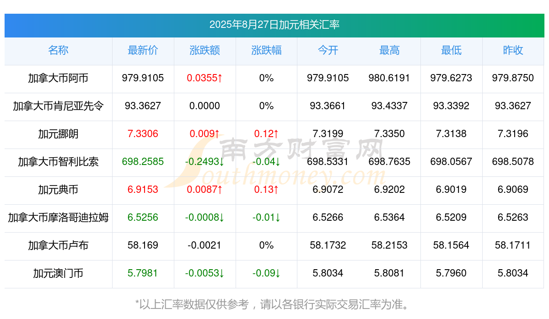Click the 昨收 column header
This screenshot has height=319, width=549.
[513, 50]
